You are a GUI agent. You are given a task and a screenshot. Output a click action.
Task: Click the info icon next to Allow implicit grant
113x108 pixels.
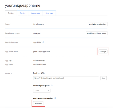pyautogui.click(x=51, y=86)
